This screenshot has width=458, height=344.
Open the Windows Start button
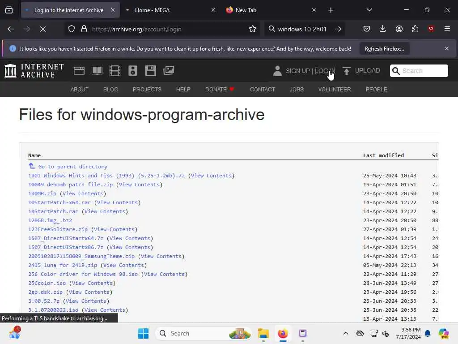[x=143, y=333]
